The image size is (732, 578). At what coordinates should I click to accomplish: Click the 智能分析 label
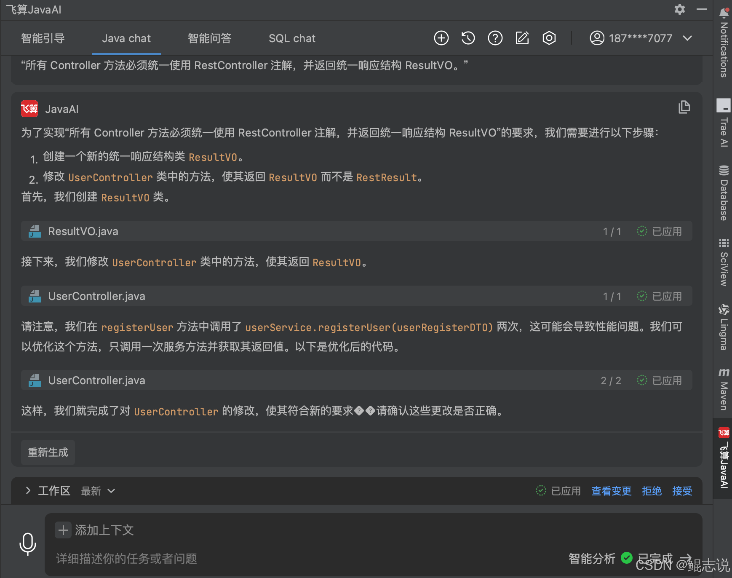(x=592, y=558)
